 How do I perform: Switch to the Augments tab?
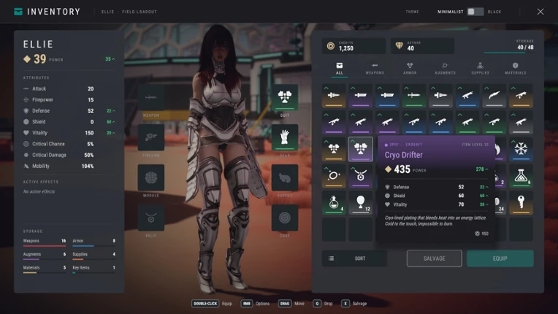pos(445,69)
